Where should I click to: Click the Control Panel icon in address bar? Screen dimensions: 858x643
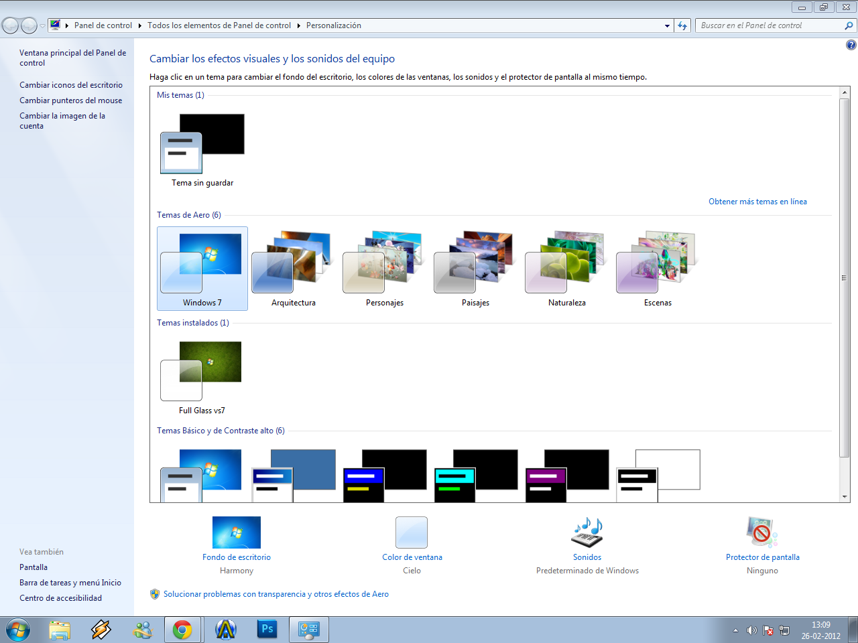pyautogui.click(x=55, y=25)
